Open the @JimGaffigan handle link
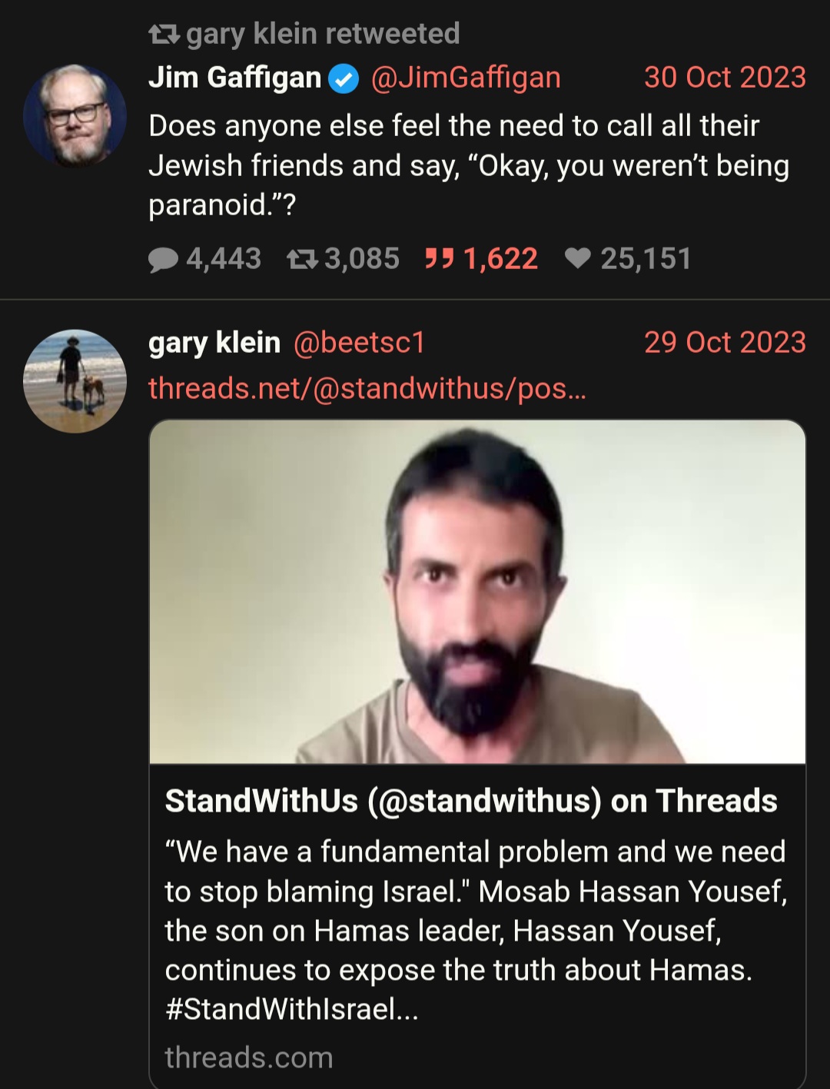This screenshot has height=1089, width=830. [x=466, y=78]
